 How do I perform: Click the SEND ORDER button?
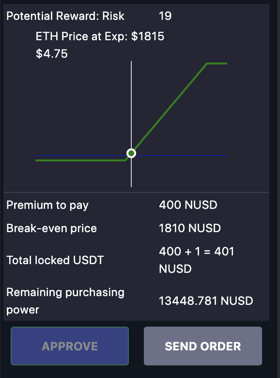tap(203, 346)
